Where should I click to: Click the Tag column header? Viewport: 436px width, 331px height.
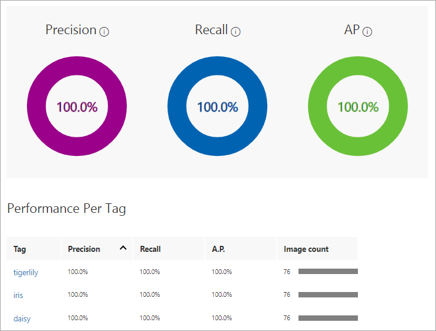[x=20, y=249]
